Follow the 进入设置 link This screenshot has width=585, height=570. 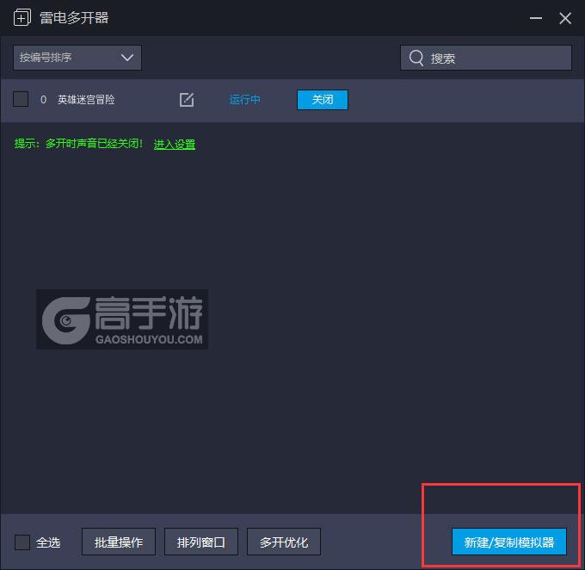tap(175, 145)
